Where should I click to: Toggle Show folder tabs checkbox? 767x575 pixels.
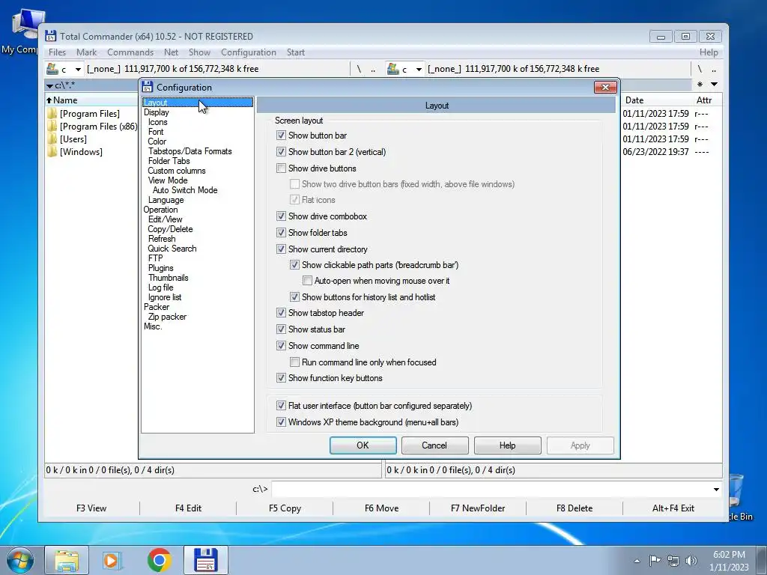(x=281, y=233)
